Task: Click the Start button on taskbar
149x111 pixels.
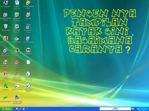Action: tap(7, 109)
